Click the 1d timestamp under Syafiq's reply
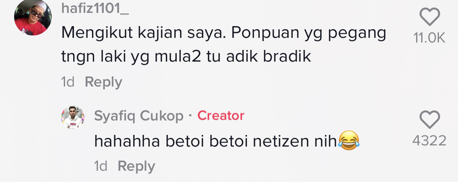The height and width of the screenshot is (182, 458). tap(101, 166)
